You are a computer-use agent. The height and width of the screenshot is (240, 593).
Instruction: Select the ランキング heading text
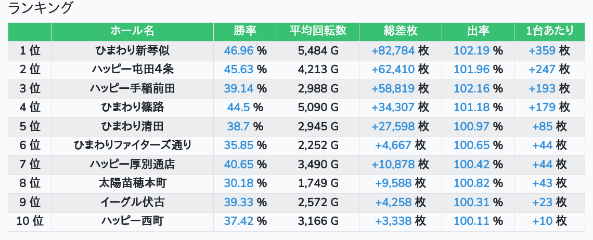point(40,8)
